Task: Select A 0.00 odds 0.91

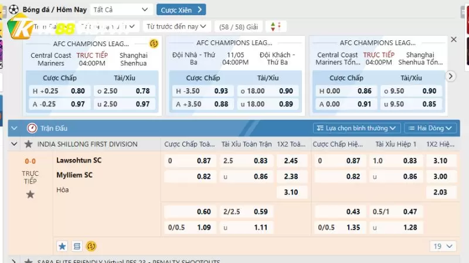Action: click(346, 104)
